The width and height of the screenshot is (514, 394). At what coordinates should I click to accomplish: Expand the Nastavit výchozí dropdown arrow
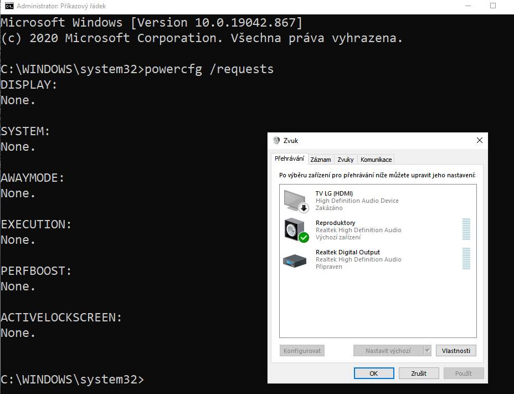point(427,351)
